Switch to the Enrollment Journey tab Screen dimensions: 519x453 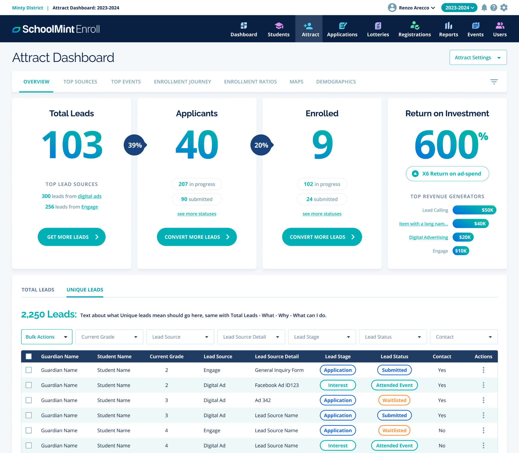(182, 81)
